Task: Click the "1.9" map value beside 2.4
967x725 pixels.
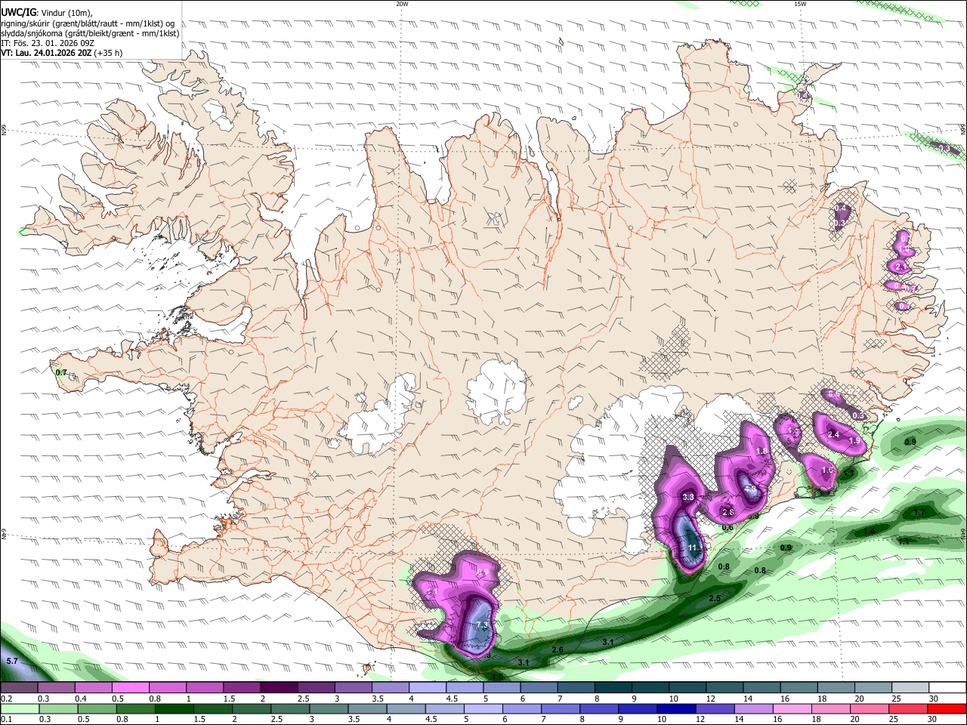Action: click(854, 441)
